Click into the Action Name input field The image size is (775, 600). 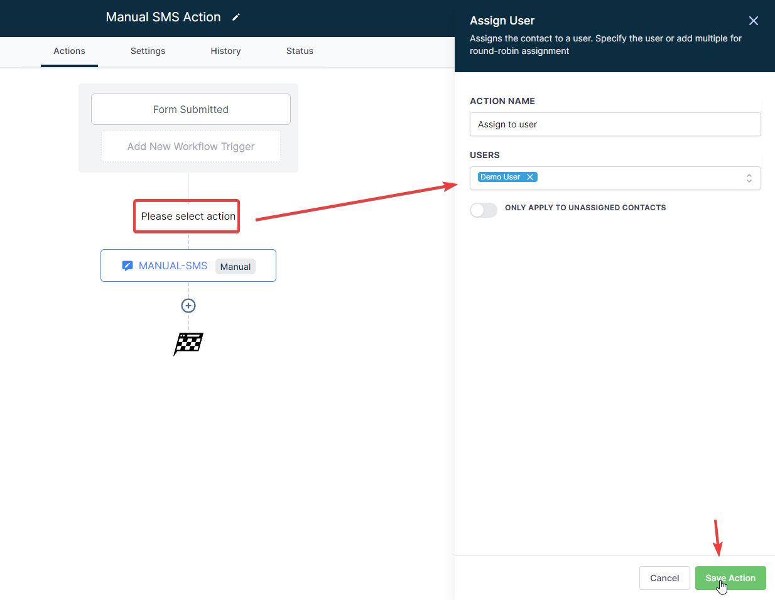click(x=615, y=124)
